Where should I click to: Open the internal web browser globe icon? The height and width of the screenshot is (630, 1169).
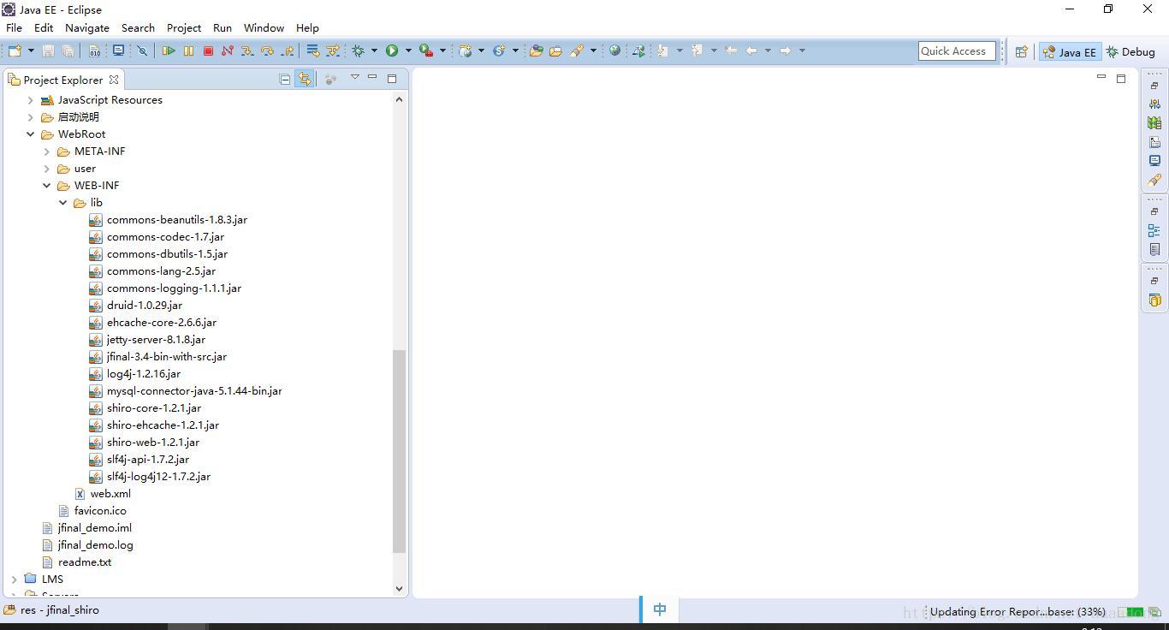pos(614,51)
